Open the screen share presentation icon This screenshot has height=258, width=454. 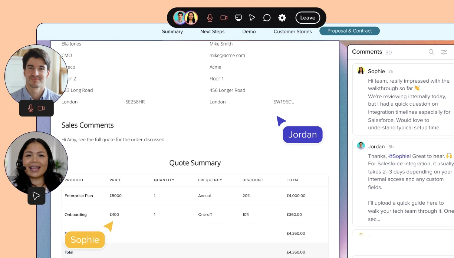point(238,17)
